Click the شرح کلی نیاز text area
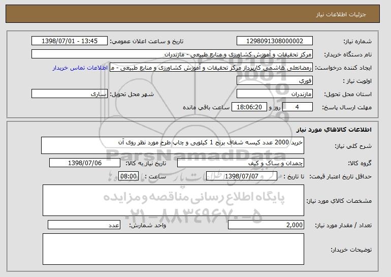This screenshot has height=277, width=391. pyautogui.click(x=173, y=145)
